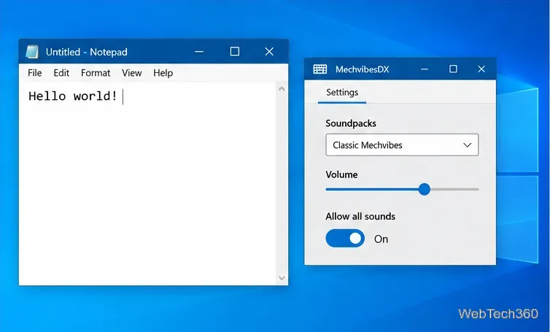Click the Volume slider handle
The height and width of the screenshot is (332, 550).
click(x=425, y=189)
